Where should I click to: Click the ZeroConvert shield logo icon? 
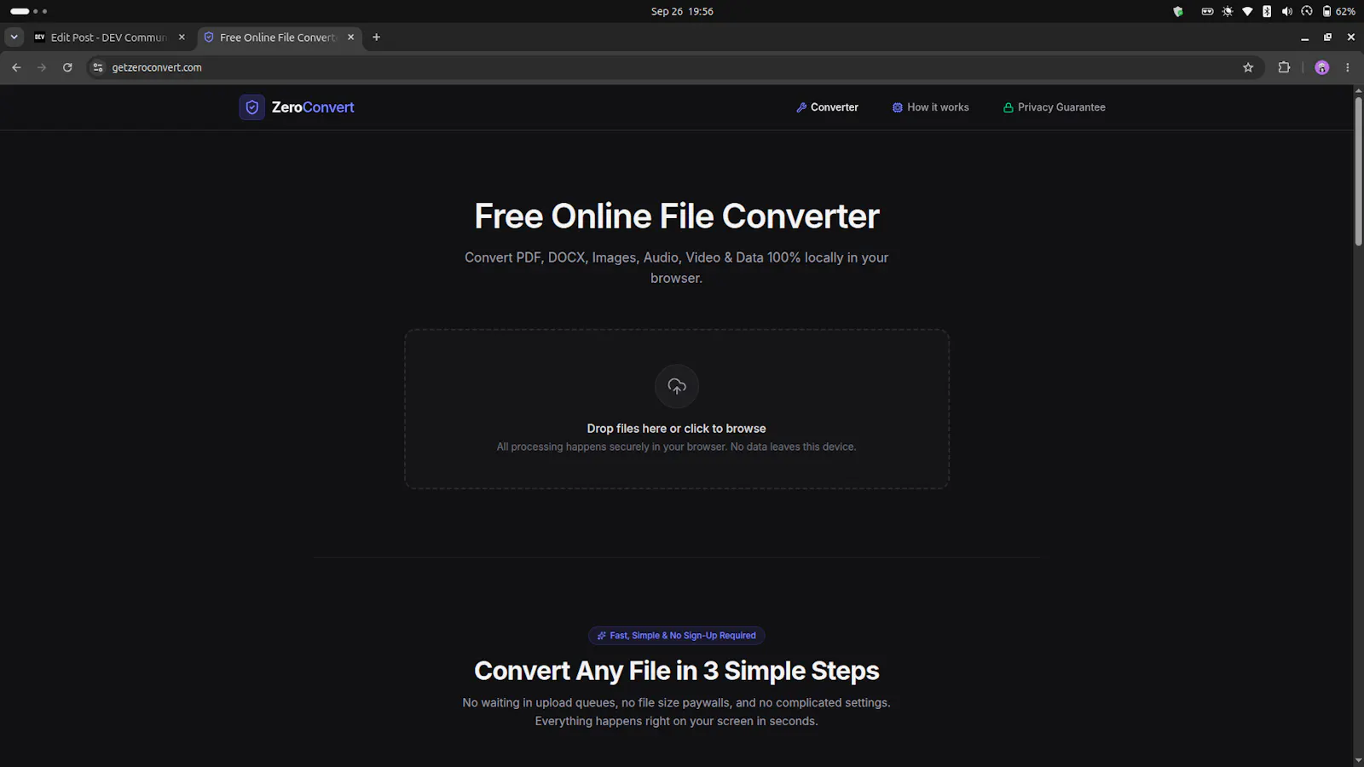251,107
